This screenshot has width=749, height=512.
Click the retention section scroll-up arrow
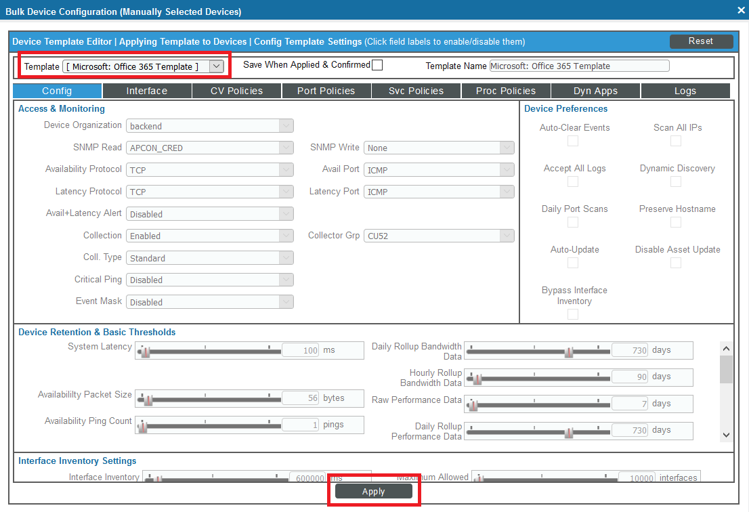(726, 349)
